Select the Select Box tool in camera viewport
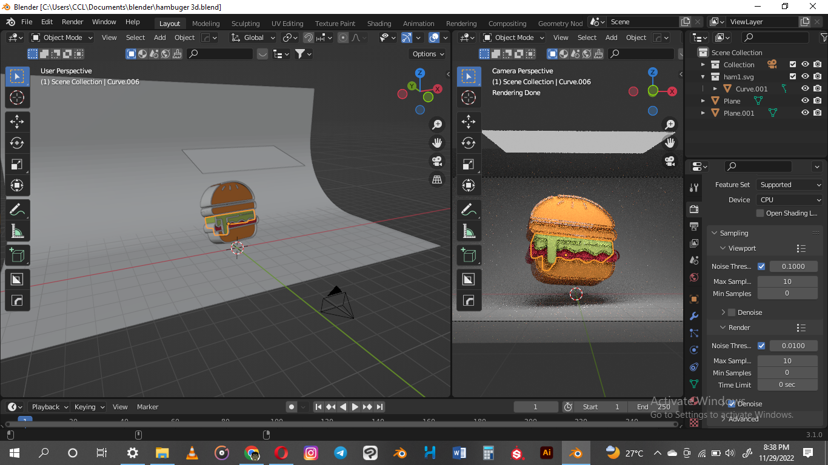The image size is (828, 465). click(469, 76)
